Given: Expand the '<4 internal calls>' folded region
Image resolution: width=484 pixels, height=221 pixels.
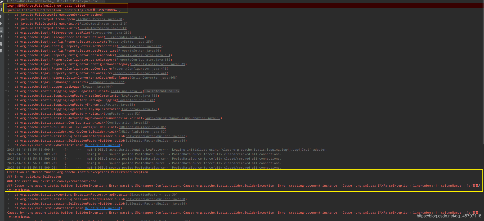Looking at the screenshot, I should (x=163, y=91).
